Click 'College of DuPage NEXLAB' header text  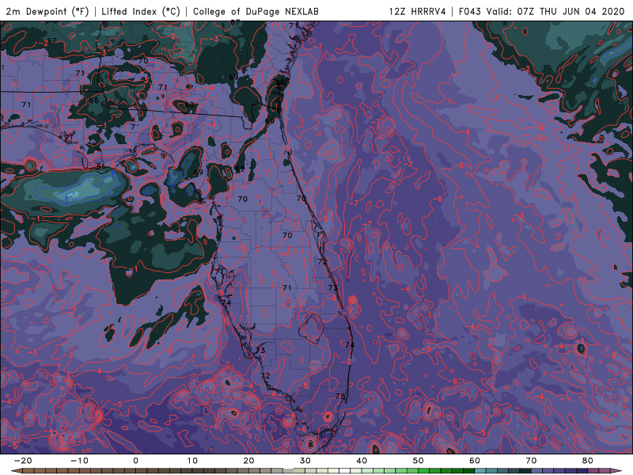pyautogui.click(x=256, y=11)
